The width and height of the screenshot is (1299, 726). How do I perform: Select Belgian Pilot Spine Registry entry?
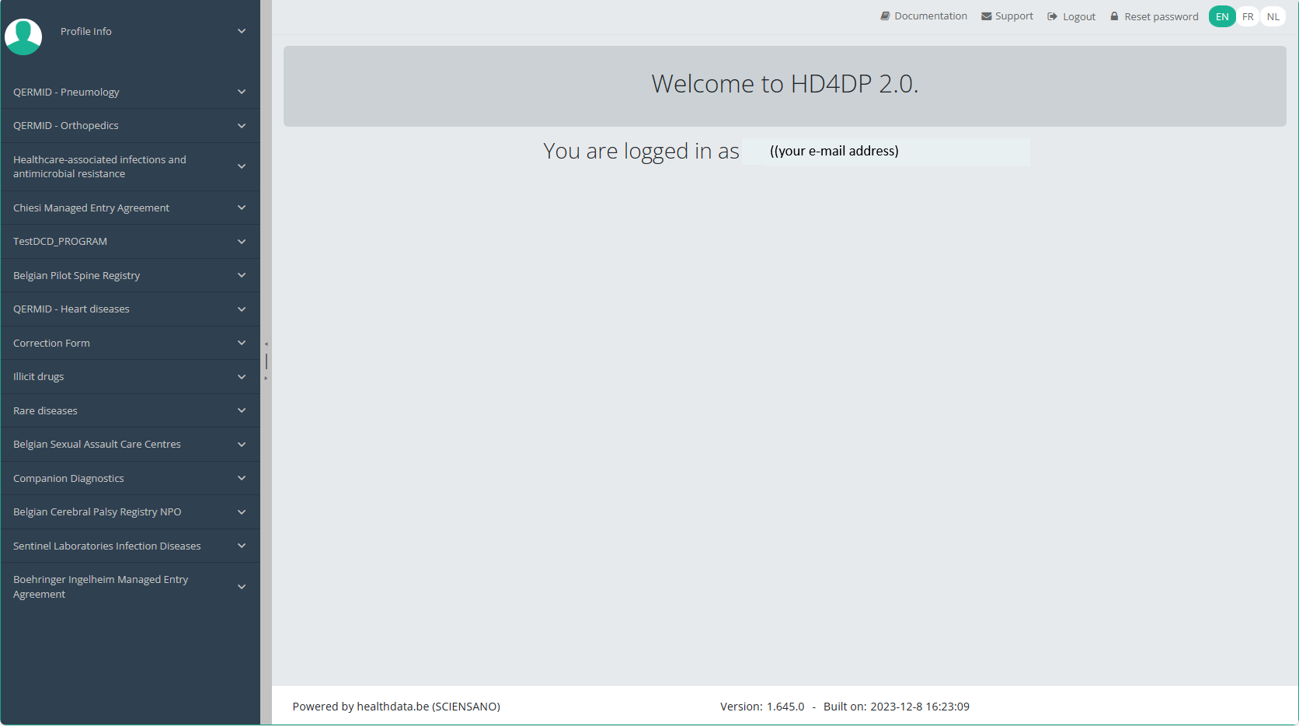tap(77, 275)
